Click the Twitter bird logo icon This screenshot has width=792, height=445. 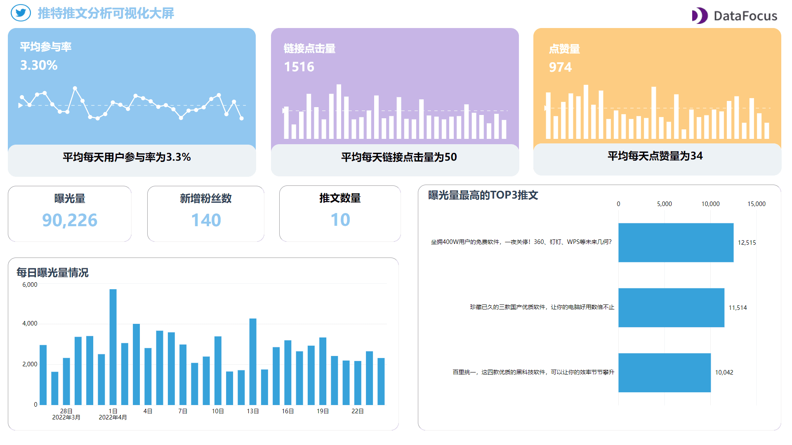click(21, 13)
